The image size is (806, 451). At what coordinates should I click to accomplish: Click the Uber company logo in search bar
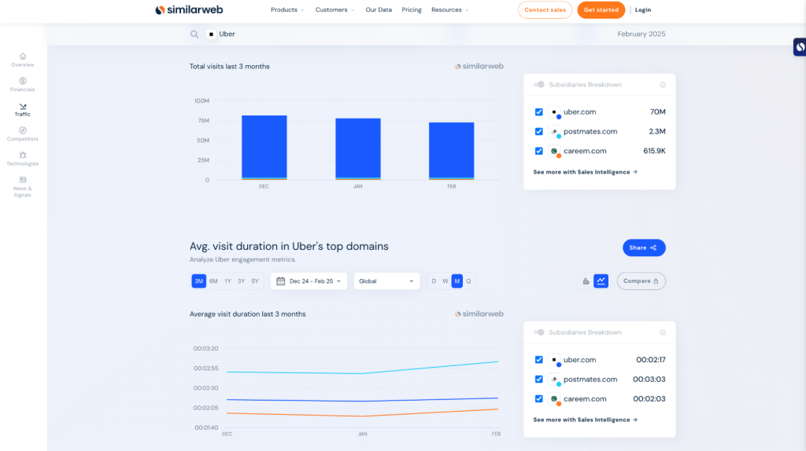tap(211, 34)
